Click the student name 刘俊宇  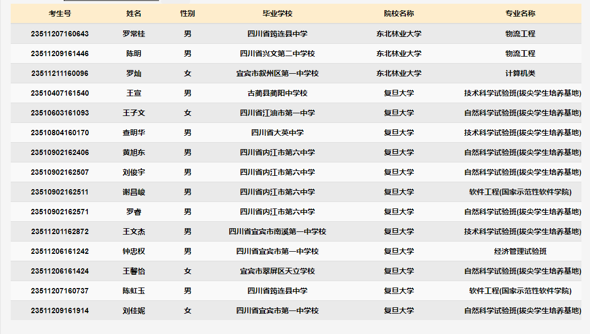(x=133, y=172)
